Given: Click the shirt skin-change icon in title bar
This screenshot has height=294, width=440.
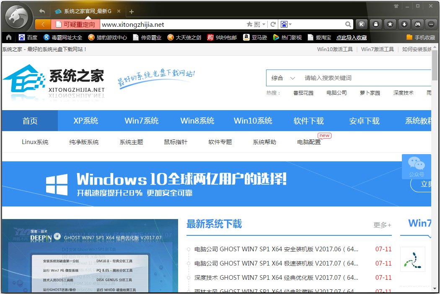Looking at the screenshot, I should click(x=396, y=6).
